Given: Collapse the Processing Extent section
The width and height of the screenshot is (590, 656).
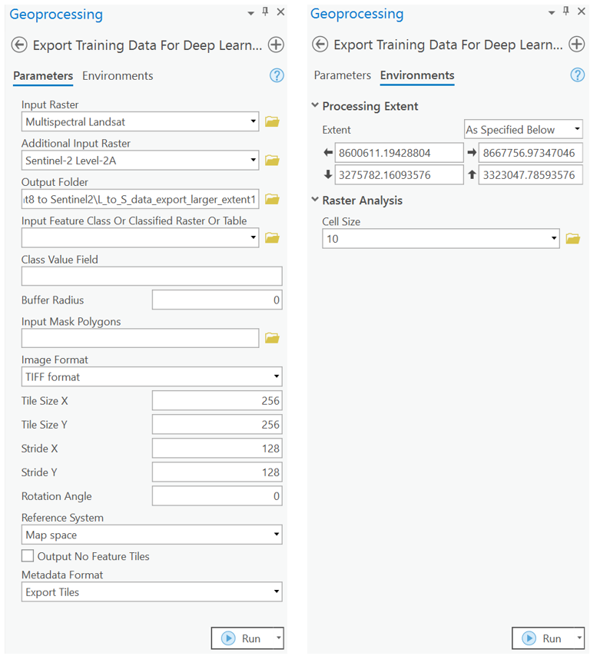Looking at the screenshot, I should (x=315, y=105).
